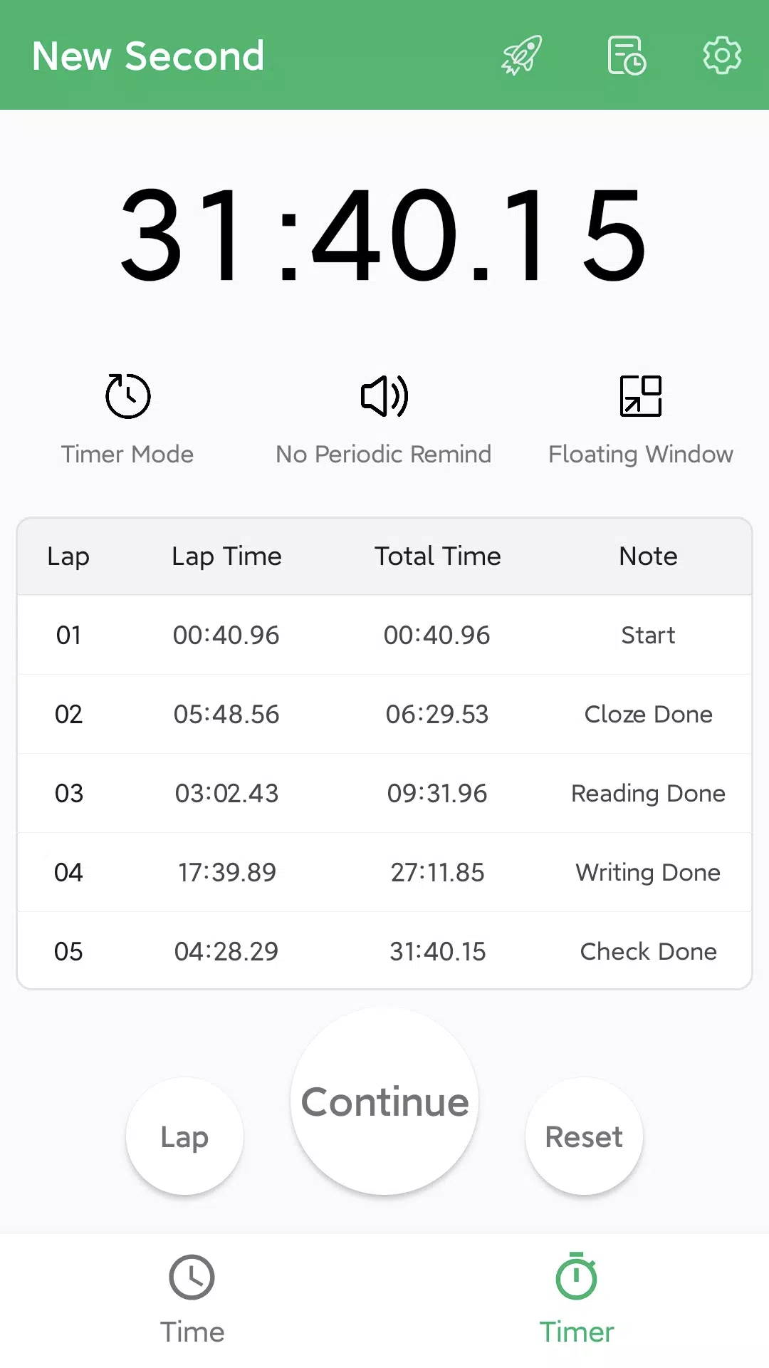
Task: Tap the rocket icon in header
Action: 522,56
